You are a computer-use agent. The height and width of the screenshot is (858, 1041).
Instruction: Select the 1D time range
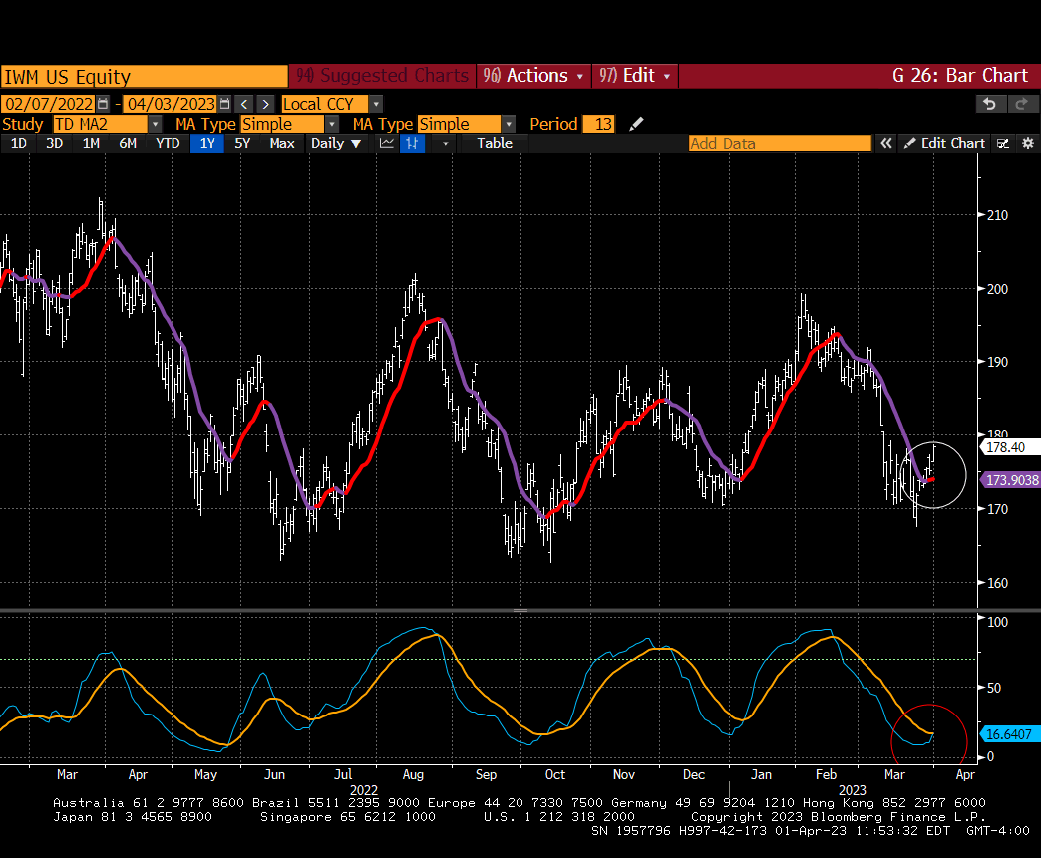point(19,143)
